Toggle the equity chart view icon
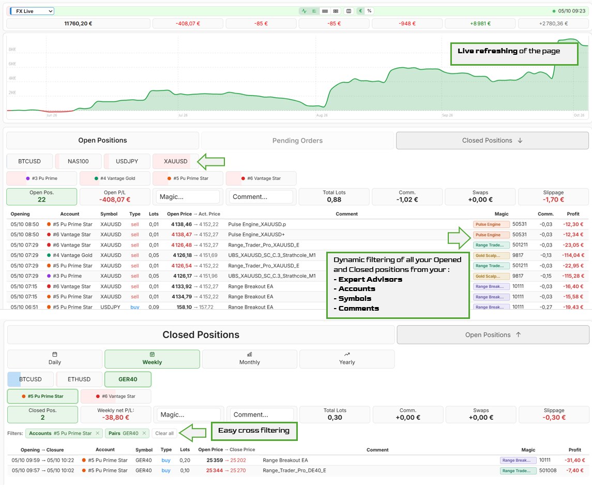Image resolution: width=592 pixels, height=489 pixels. pyautogui.click(x=304, y=11)
